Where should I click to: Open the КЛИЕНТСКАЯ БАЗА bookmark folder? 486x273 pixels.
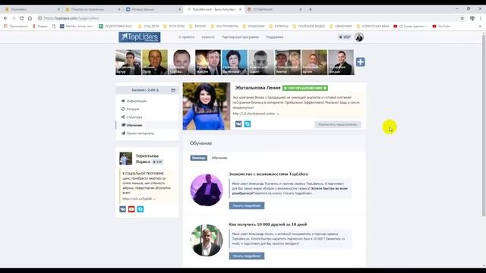373,27
